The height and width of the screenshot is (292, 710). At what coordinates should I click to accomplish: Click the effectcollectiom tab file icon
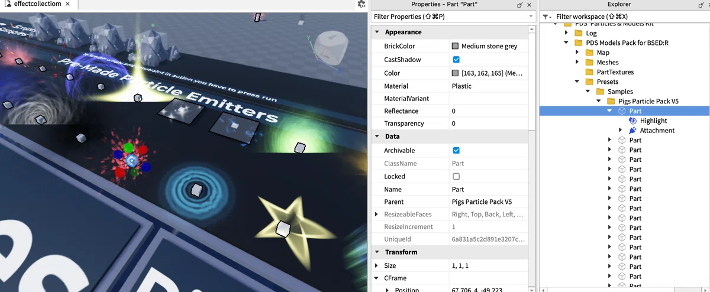point(7,4)
